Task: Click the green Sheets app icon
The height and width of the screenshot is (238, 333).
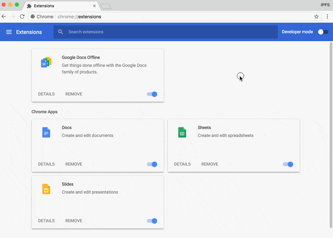Action: coord(182,132)
